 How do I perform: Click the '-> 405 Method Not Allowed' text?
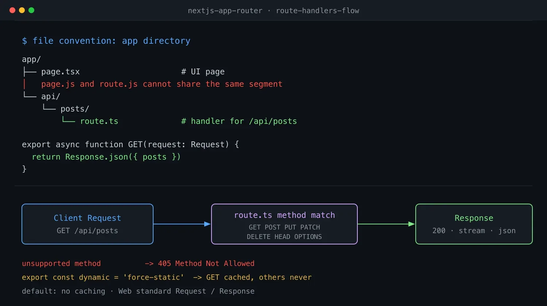coord(199,263)
